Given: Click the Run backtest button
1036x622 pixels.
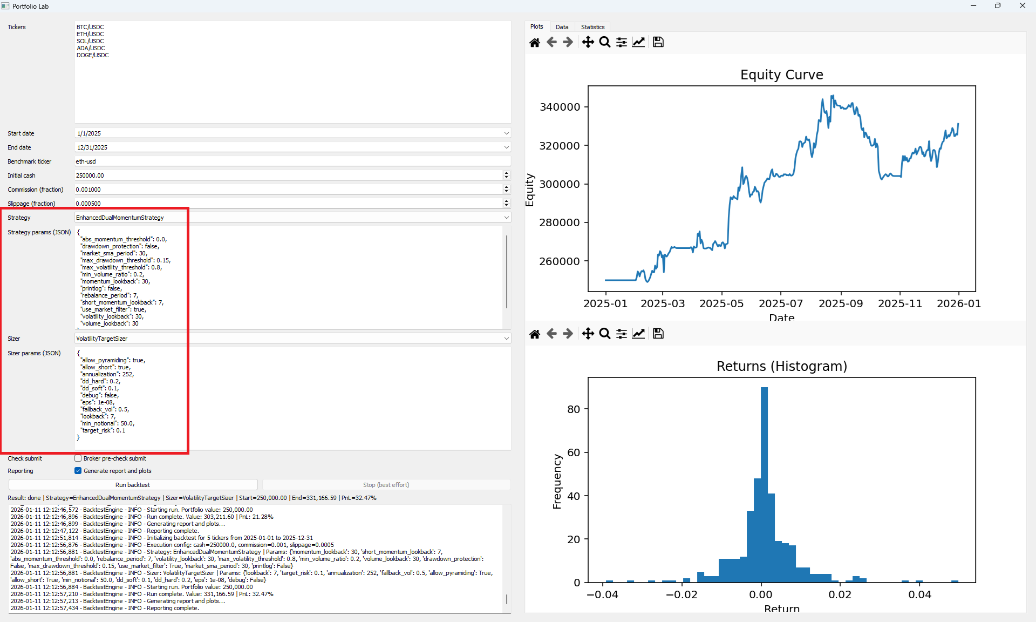Looking at the screenshot, I should (133, 484).
